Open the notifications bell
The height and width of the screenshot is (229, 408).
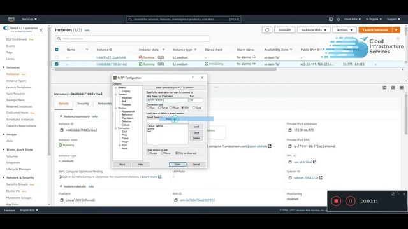point(339,19)
